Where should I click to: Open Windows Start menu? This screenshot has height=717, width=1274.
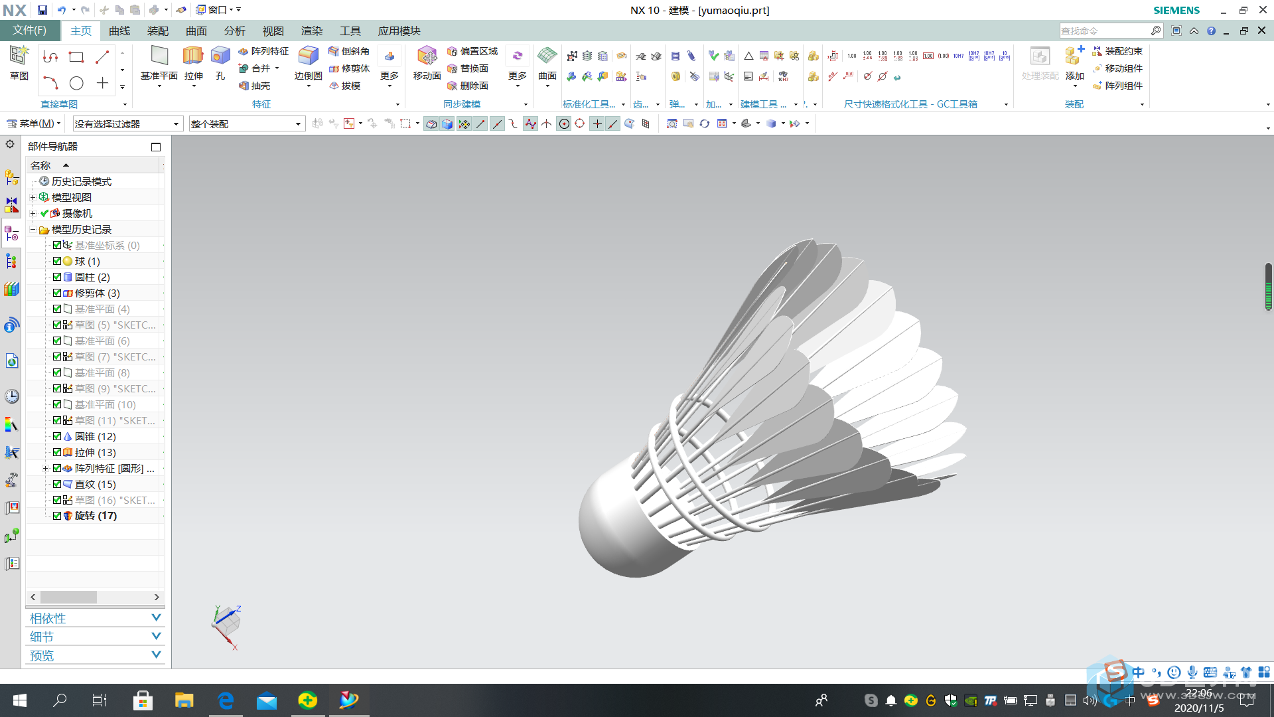pos(20,700)
